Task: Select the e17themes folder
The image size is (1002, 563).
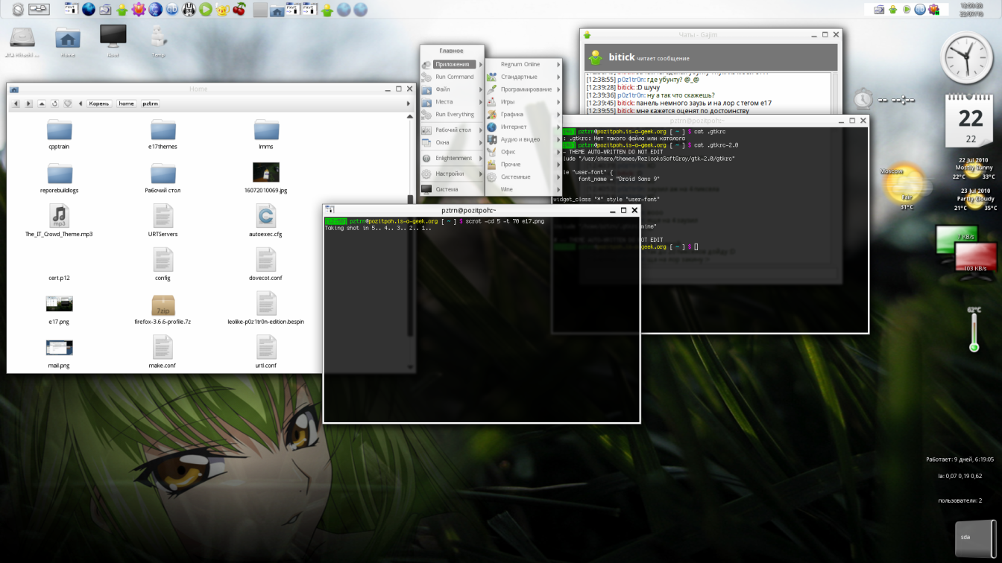Action: tap(163, 135)
